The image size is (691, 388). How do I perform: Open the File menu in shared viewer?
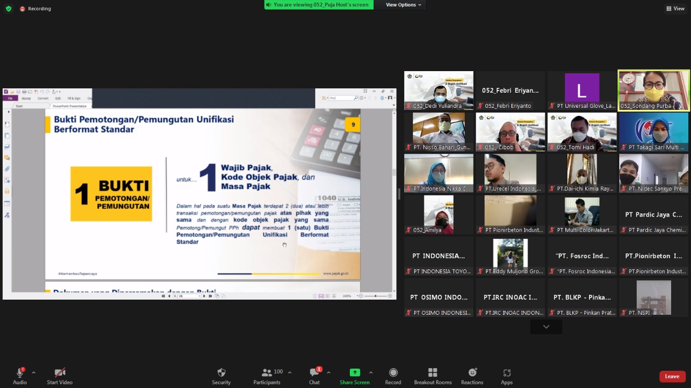[x=10, y=99]
